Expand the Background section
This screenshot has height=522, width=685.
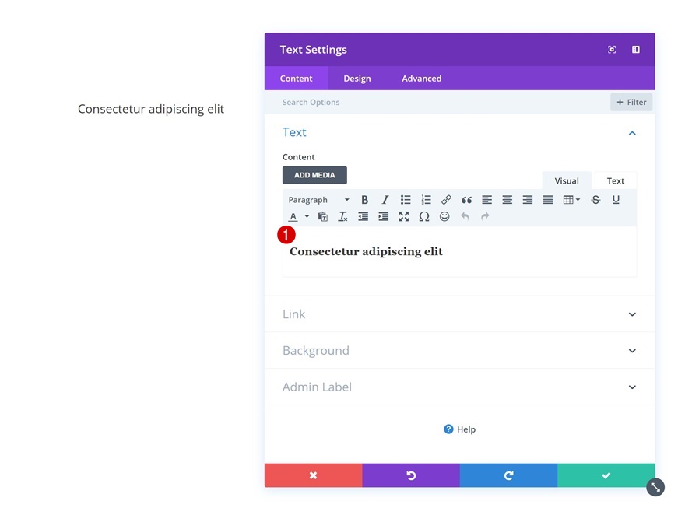coord(459,351)
